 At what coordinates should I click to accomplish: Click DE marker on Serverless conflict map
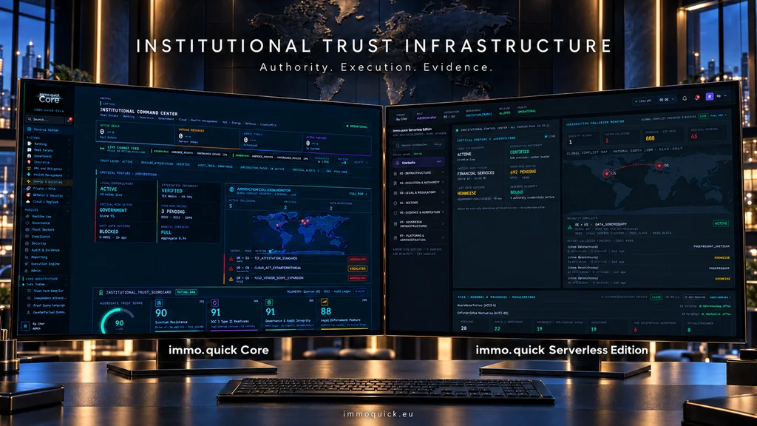click(x=659, y=166)
